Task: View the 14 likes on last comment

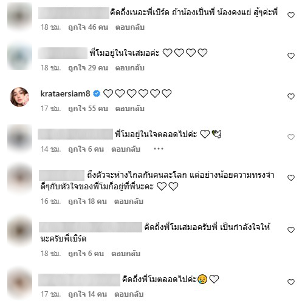Action: [88, 294]
